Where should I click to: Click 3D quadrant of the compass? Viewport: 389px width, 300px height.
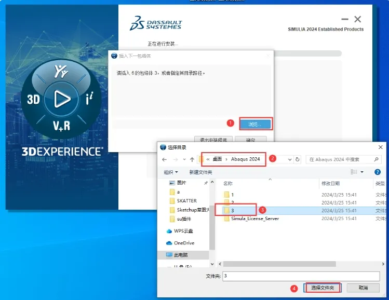tap(33, 99)
